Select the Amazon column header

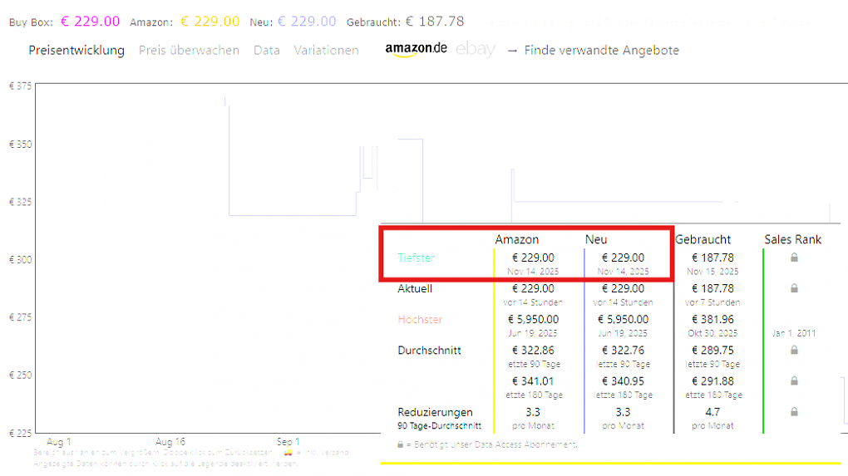(x=516, y=239)
